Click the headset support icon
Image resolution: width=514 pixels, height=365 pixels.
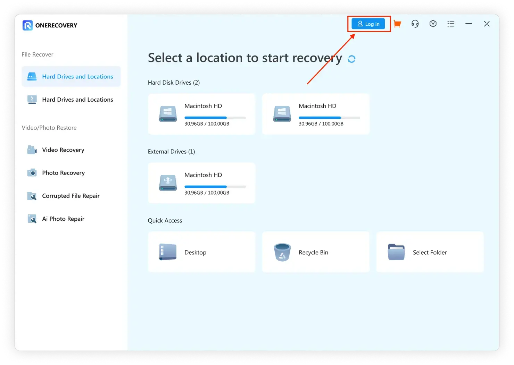coord(415,24)
